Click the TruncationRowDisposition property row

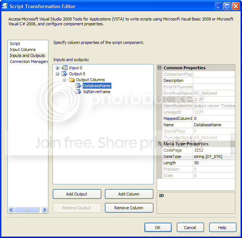(x=198, y=137)
